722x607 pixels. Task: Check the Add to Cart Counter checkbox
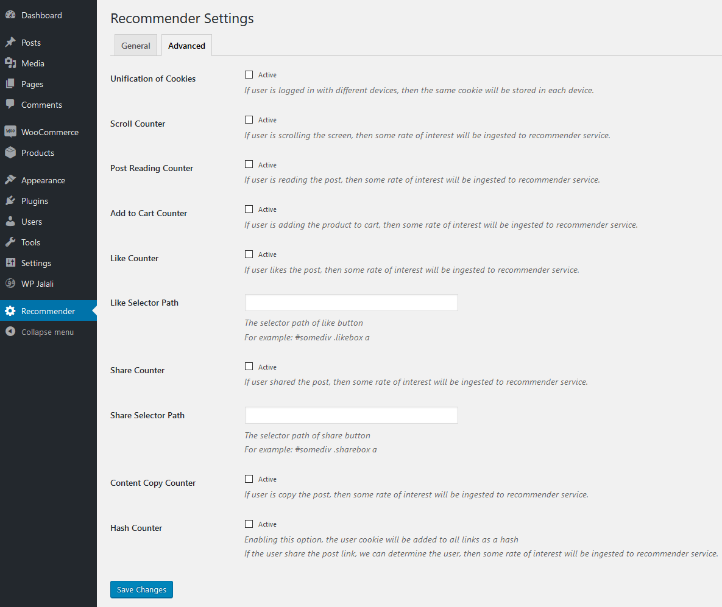249,209
